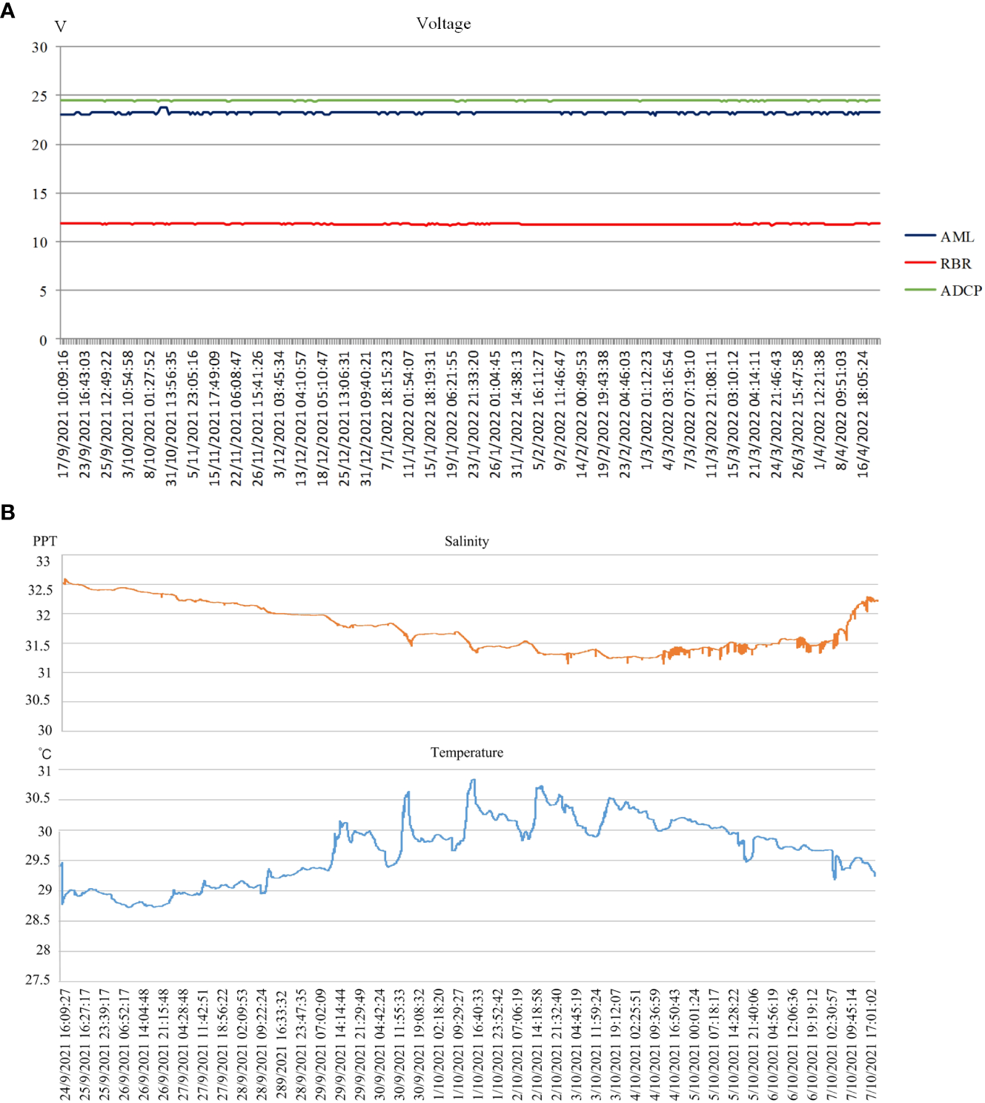Select the 7/10/2021 17:01:02 date label
The height and width of the screenshot is (1103, 985).
point(871,1044)
